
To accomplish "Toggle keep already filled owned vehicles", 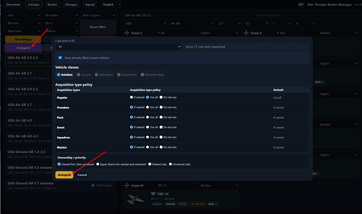I will pyautogui.click(x=60, y=57).
